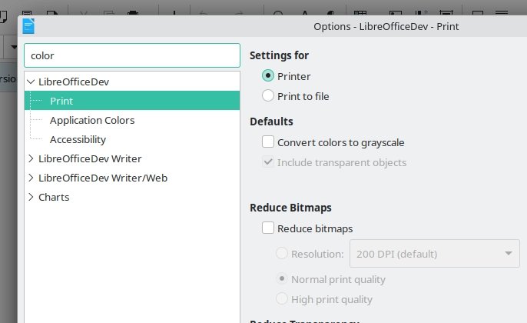Expand LibreOfficeDev Writer/Web node

point(31,178)
